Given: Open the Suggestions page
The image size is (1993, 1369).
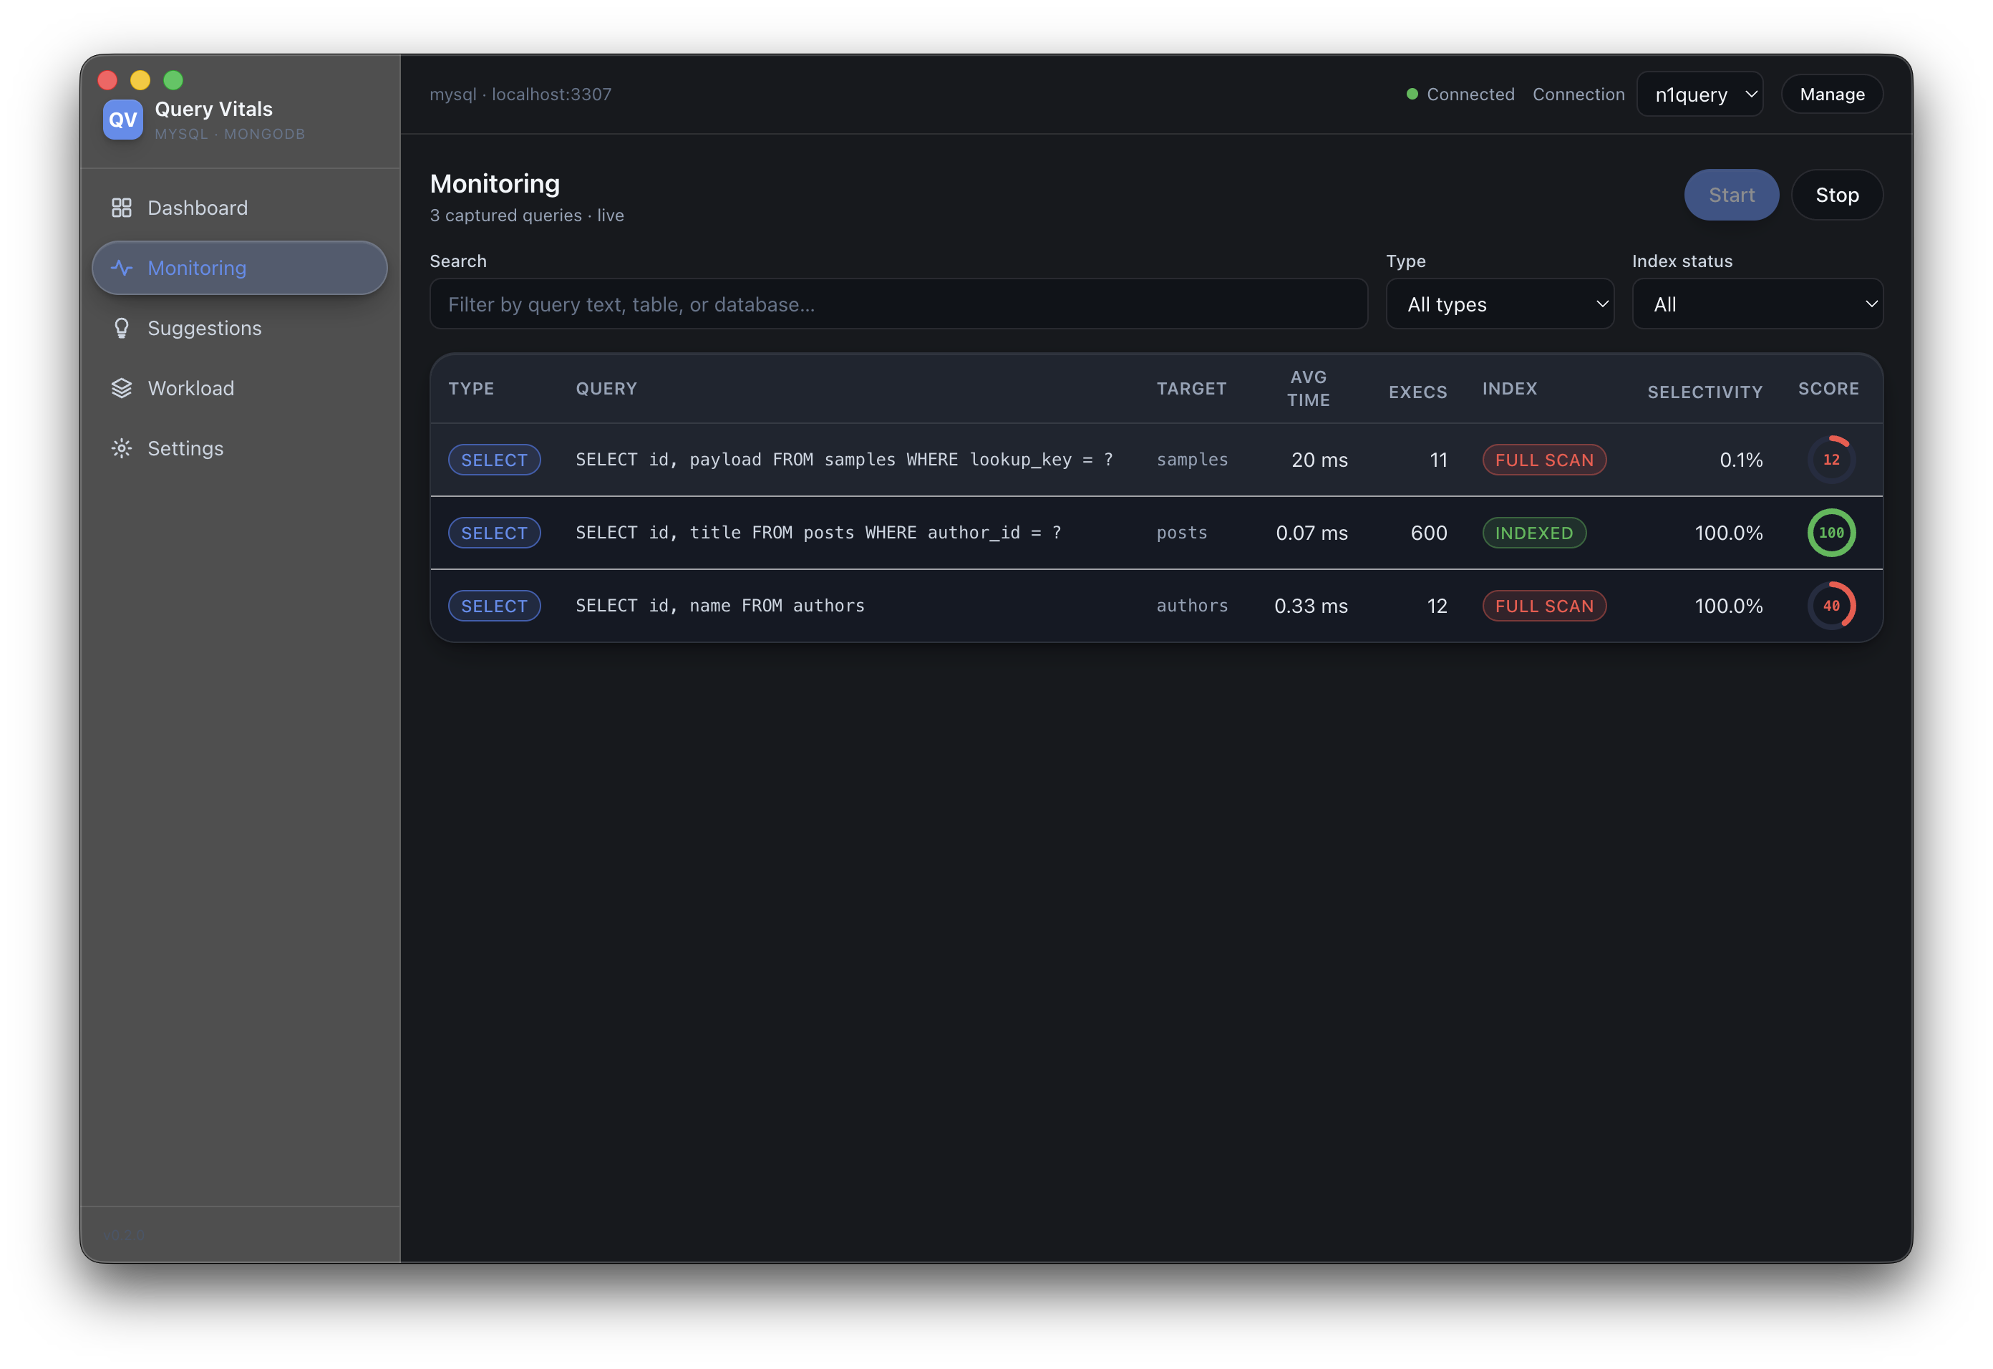Looking at the screenshot, I should [x=239, y=328].
